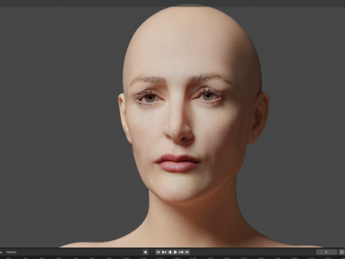Play the animation forward
This screenshot has height=259, width=345.
pos(175,252)
